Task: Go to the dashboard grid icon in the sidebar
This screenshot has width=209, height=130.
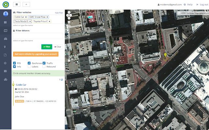Action: coord(5,22)
